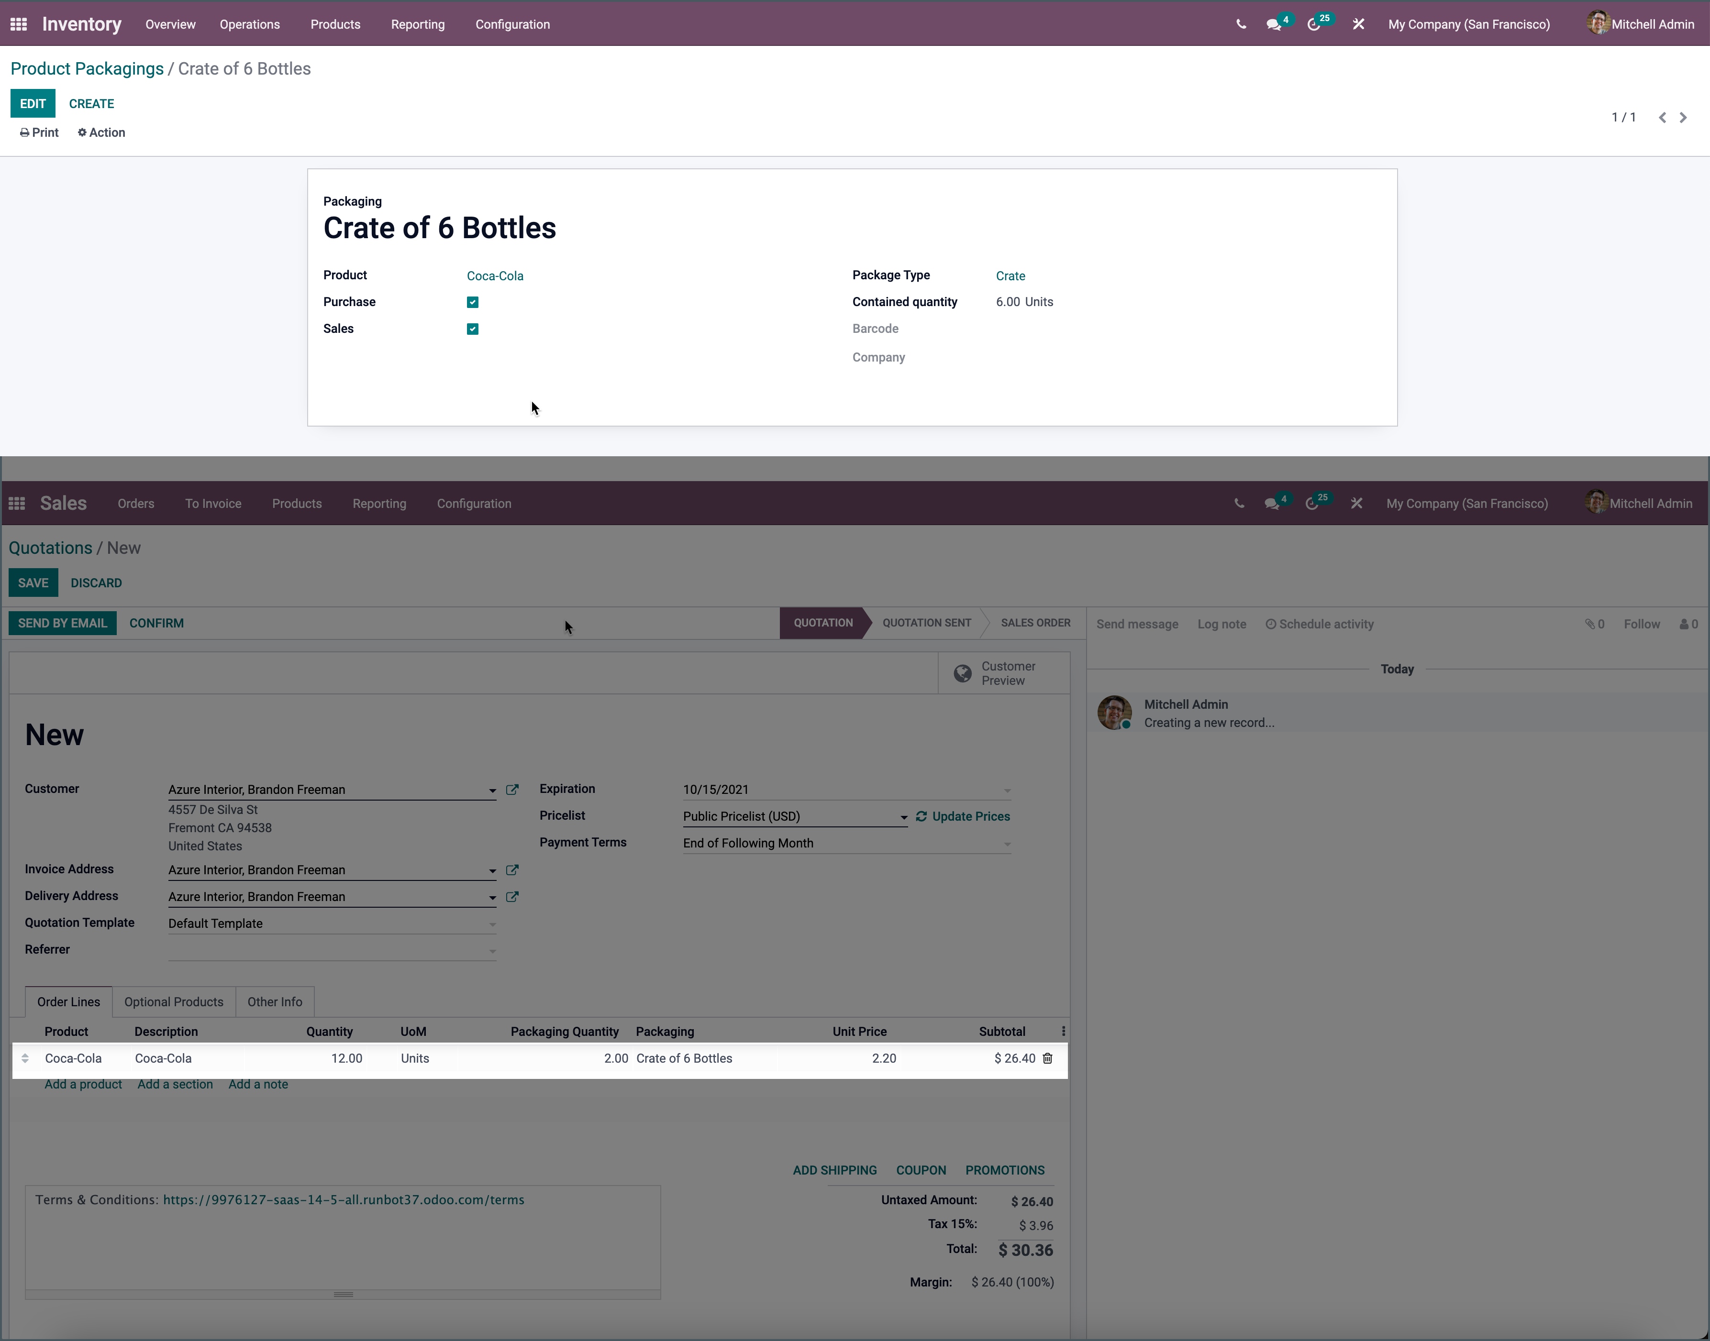Open the apps grid menu next to Inventory
The width and height of the screenshot is (1710, 1341).
18,24
